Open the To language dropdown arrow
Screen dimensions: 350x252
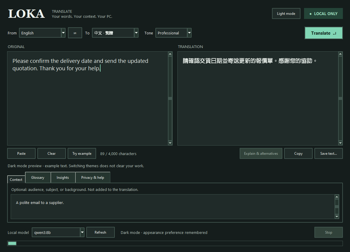[x=136, y=33]
